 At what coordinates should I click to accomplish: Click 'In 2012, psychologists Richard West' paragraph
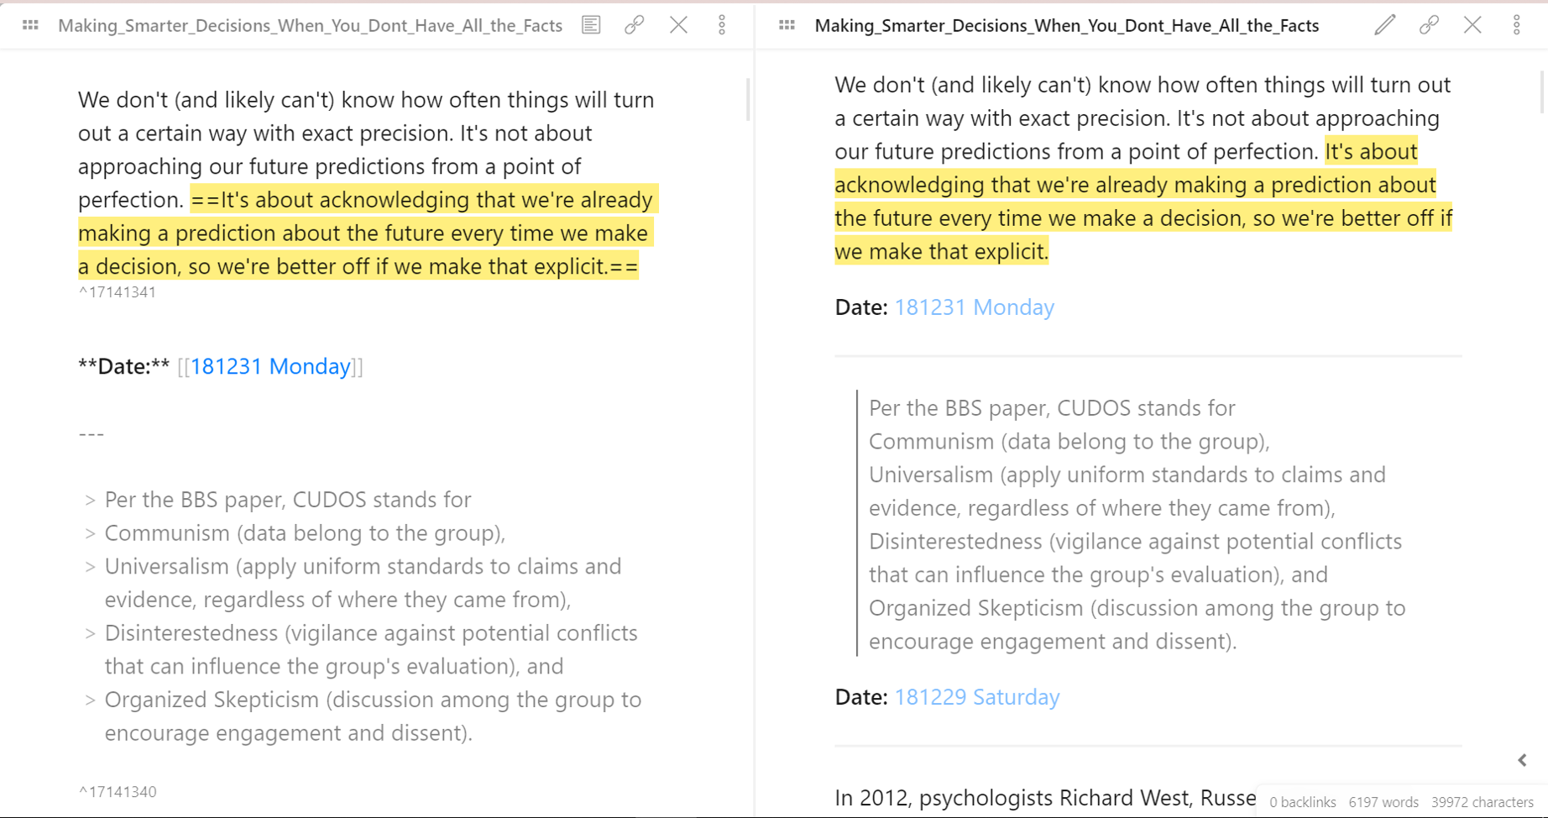tap(1045, 798)
